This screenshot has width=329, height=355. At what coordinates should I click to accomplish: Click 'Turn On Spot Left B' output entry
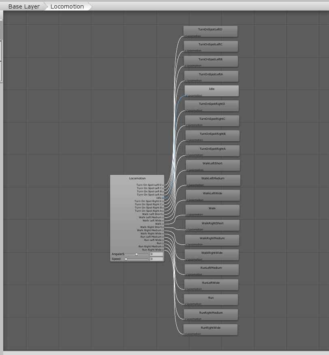[150, 191]
